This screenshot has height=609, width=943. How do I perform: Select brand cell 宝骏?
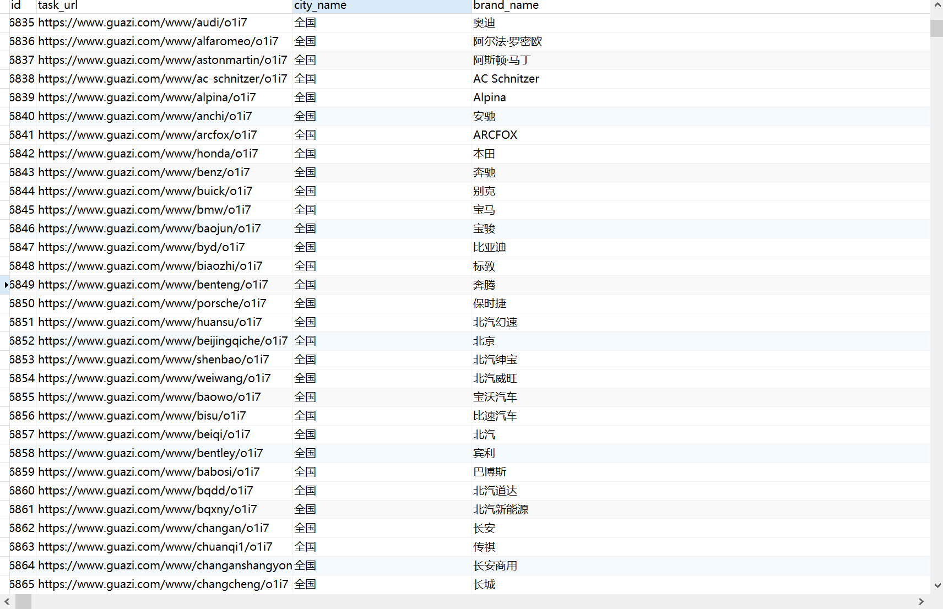click(701, 229)
